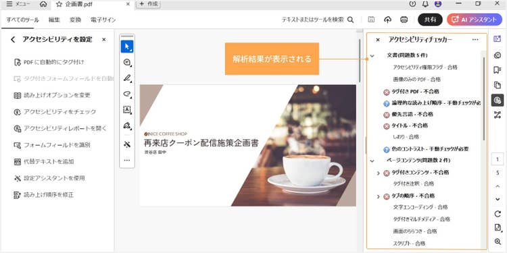Open the notifications bell icon

tap(425, 4)
